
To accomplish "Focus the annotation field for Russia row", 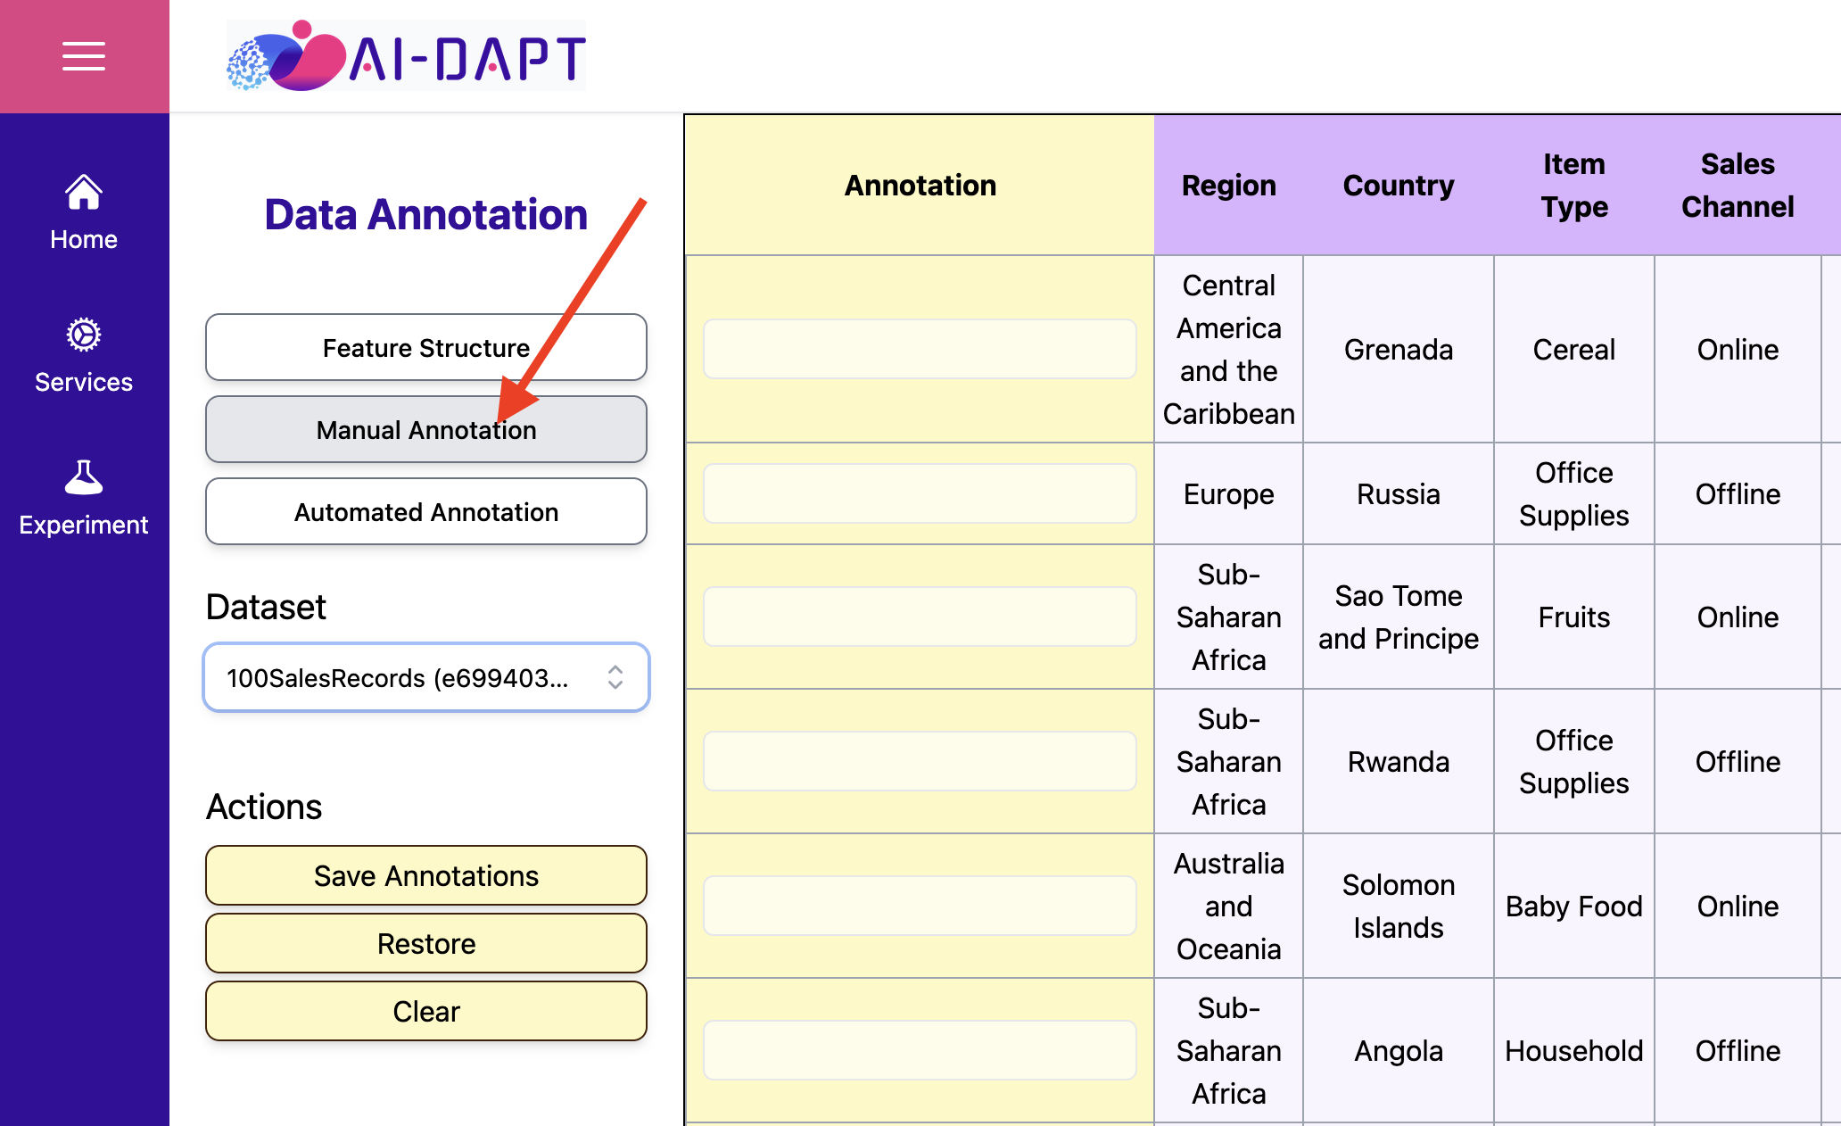I will (920, 493).
